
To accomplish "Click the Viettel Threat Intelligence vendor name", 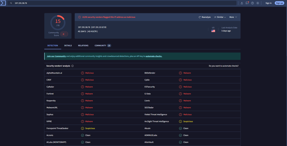I will [x=156, y=115].
